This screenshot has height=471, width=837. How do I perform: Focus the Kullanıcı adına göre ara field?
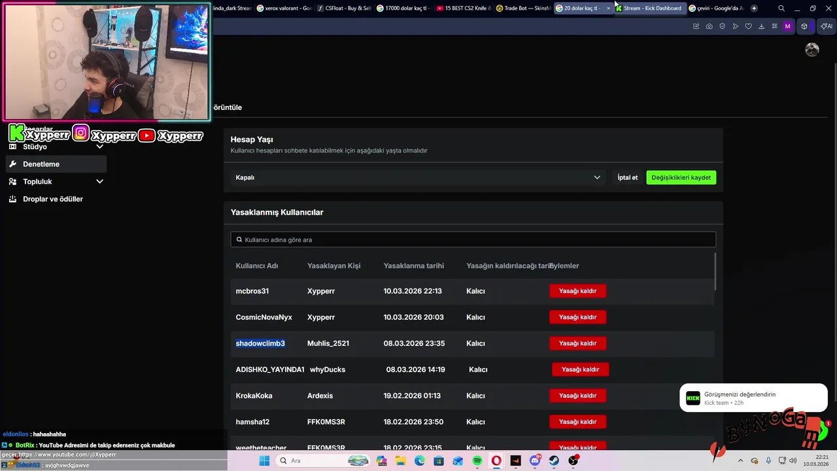[473, 239]
